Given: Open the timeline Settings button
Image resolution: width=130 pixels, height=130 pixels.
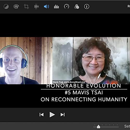Looking at the screenshot, I should 127,126.
